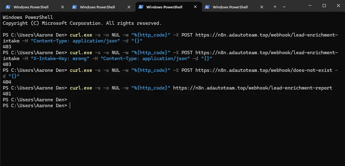This screenshot has width=345, height=166.
Task: Maximize the Windows Terminal window
Action: [324, 6]
